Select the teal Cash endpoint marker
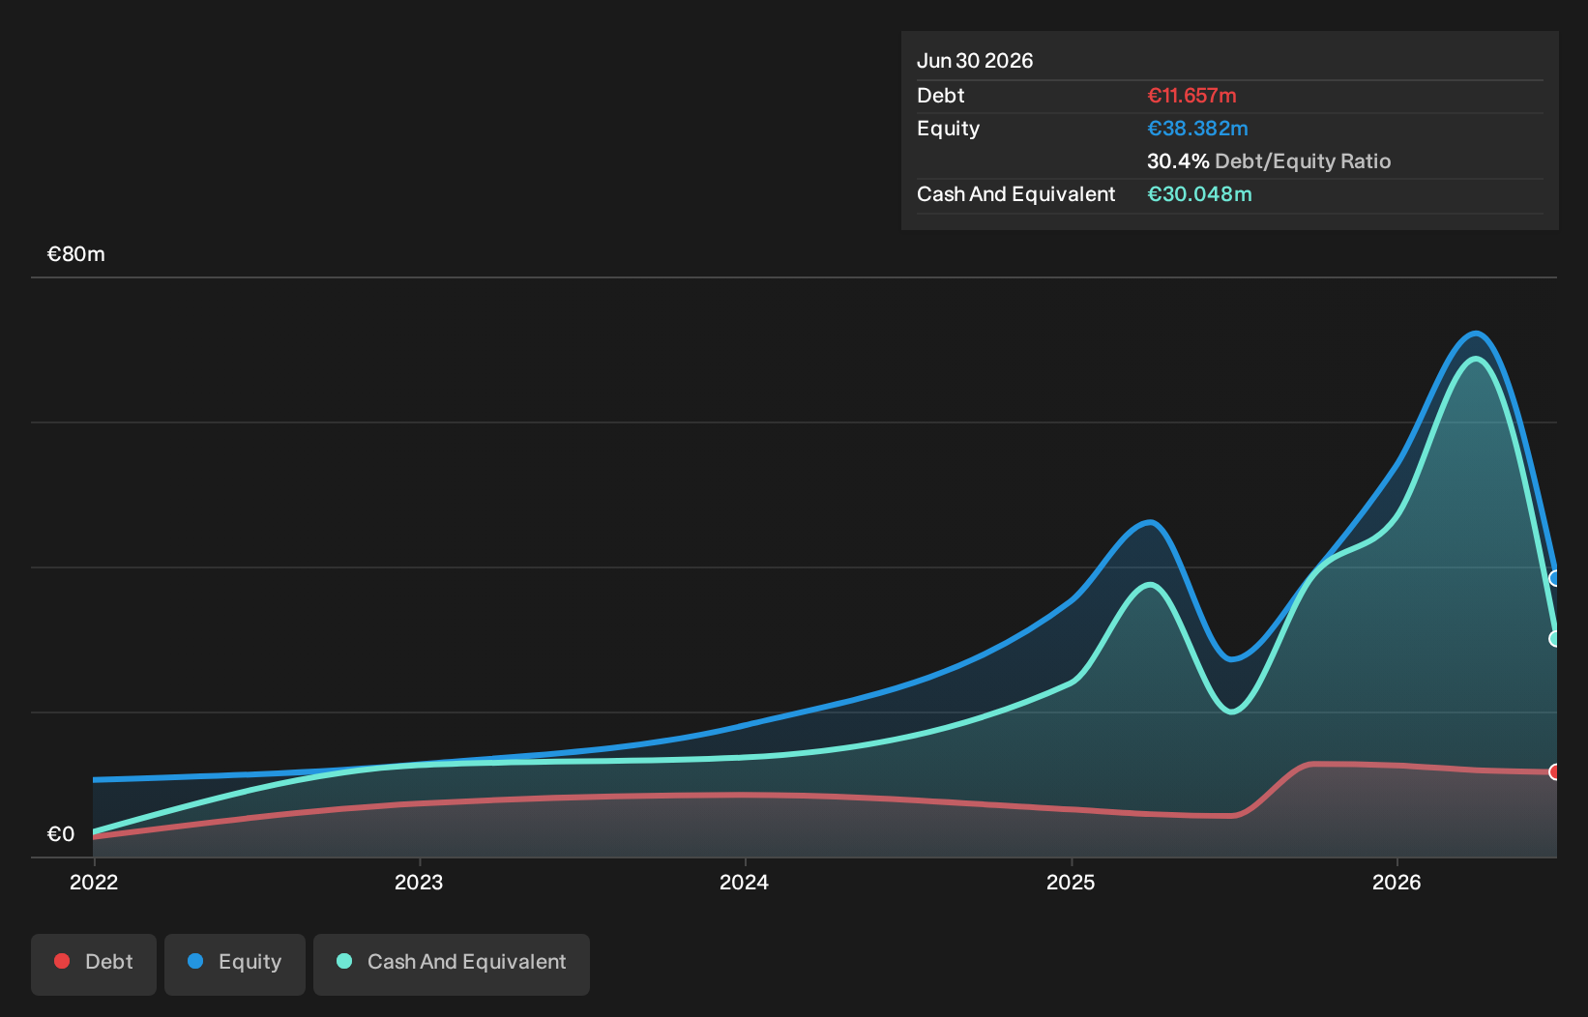 tap(1555, 638)
